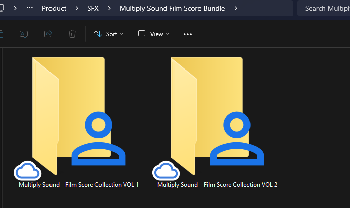Screen dimensions: 350x208
Task: Expand the chevron before the breadcrumb ellipsis
Action: [15, 8]
